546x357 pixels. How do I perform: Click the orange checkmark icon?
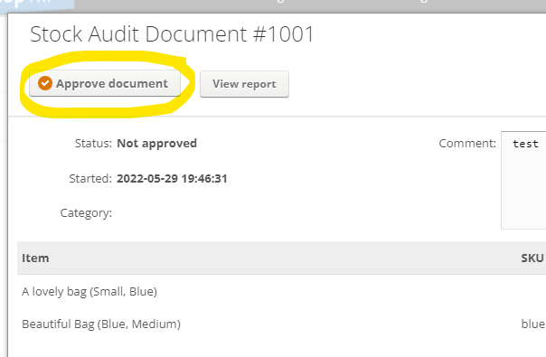pyautogui.click(x=45, y=83)
